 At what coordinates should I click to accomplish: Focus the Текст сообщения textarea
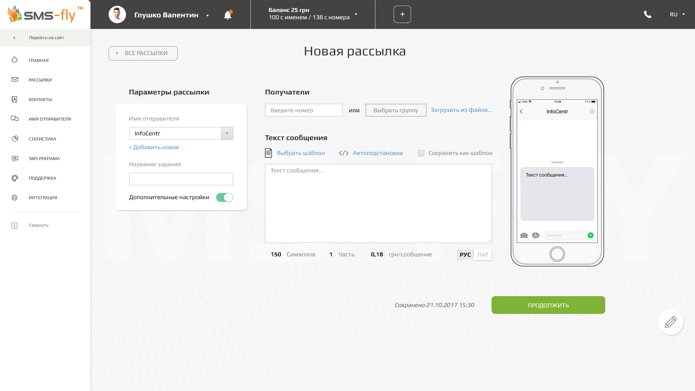(x=378, y=203)
